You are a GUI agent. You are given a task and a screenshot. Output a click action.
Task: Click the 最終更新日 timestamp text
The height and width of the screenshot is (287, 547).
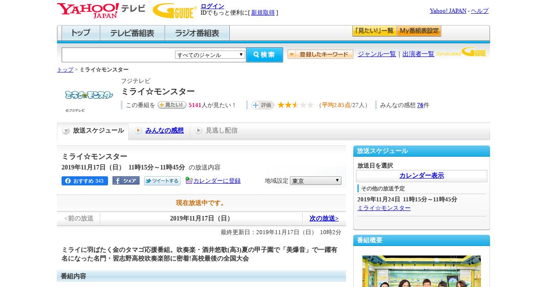pos(281,232)
